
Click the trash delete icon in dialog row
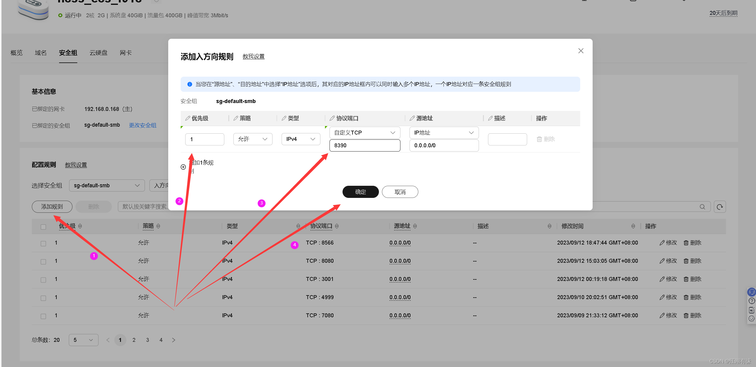tap(539, 139)
